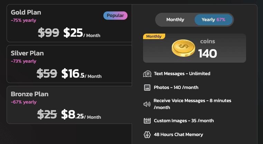Image resolution: width=263 pixels, height=144 pixels.
Task: Click the Text Messages - Unlimited feature
Action: tap(182, 74)
